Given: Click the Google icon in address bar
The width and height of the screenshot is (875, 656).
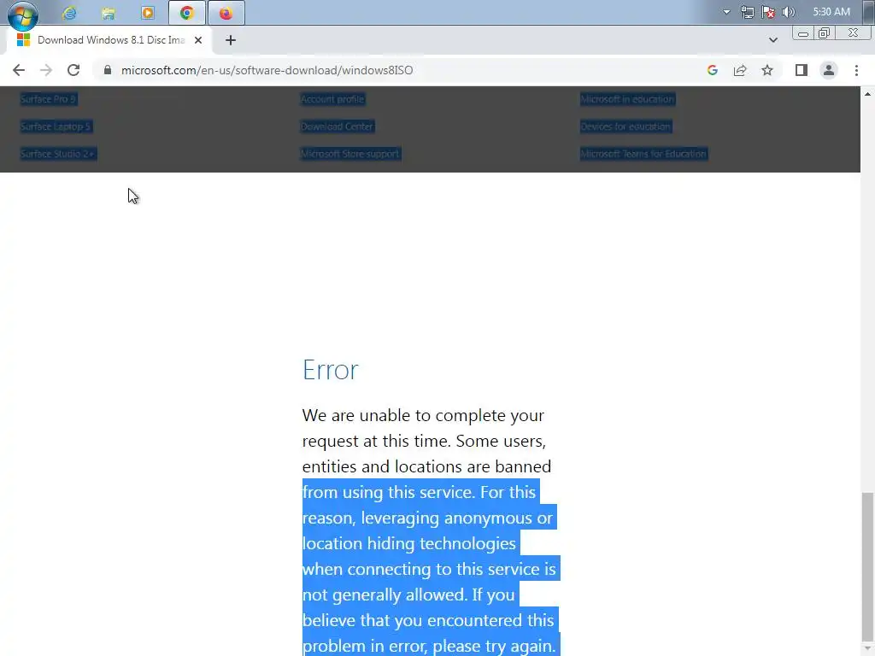Looking at the screenshot, I should point(712,70).
